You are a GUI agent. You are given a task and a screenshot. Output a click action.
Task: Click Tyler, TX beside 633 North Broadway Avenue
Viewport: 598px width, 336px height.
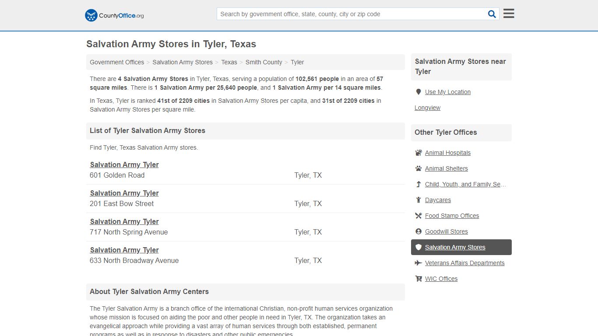tap(308, 260)
